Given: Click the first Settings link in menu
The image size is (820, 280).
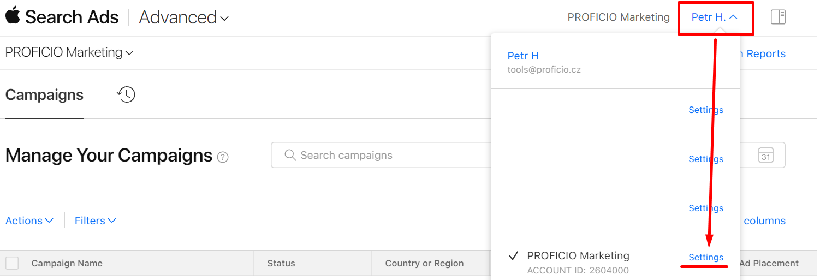Looking at the screenshot, I should 706,110.
